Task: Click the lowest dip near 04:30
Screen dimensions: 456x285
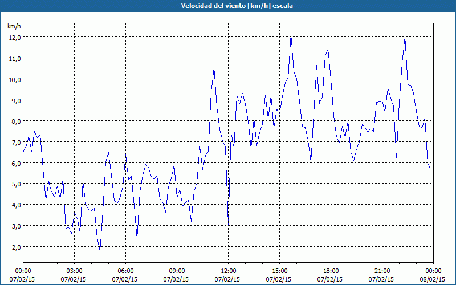Action: (100, 251)
